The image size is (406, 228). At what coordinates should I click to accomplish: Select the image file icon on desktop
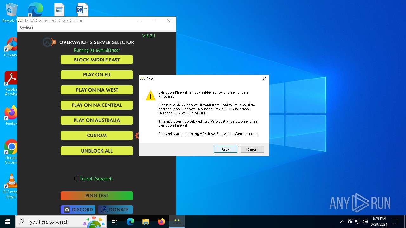(x=59, y=10)
